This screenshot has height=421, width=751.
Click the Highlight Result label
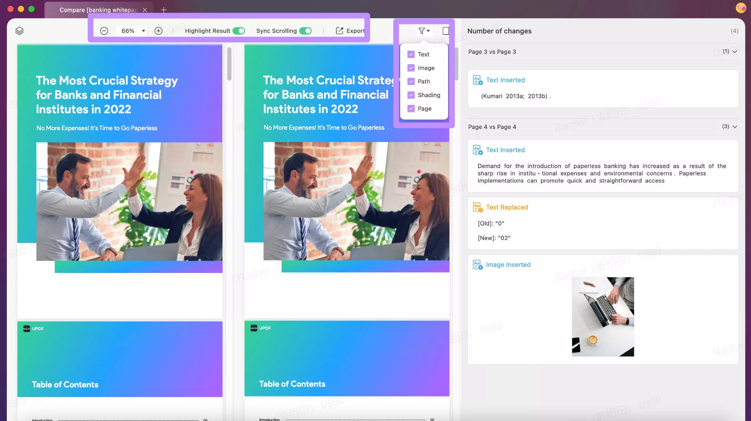point(208,31)
